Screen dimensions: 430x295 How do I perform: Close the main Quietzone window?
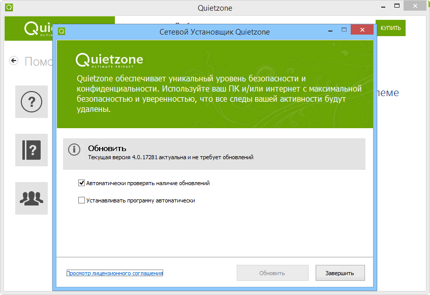(x=415, y=6)
